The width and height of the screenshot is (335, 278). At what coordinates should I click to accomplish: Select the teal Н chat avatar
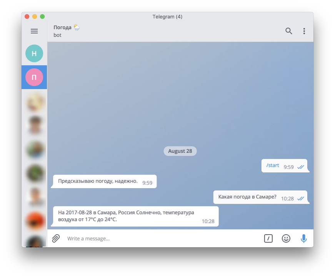(34, 53)
